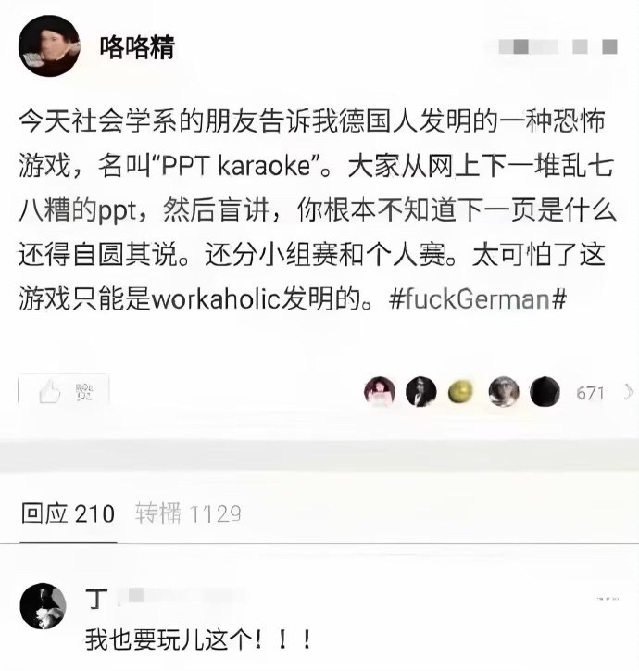This screenshot has height=671, width=639.
Task: Select the comment 我也要玩儿这个
Action: (199, 640)
